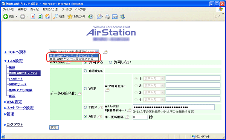This screenshot has width=226, height=140.
Task: Click the IE page icon in title bar
Action: coord(3,4)
